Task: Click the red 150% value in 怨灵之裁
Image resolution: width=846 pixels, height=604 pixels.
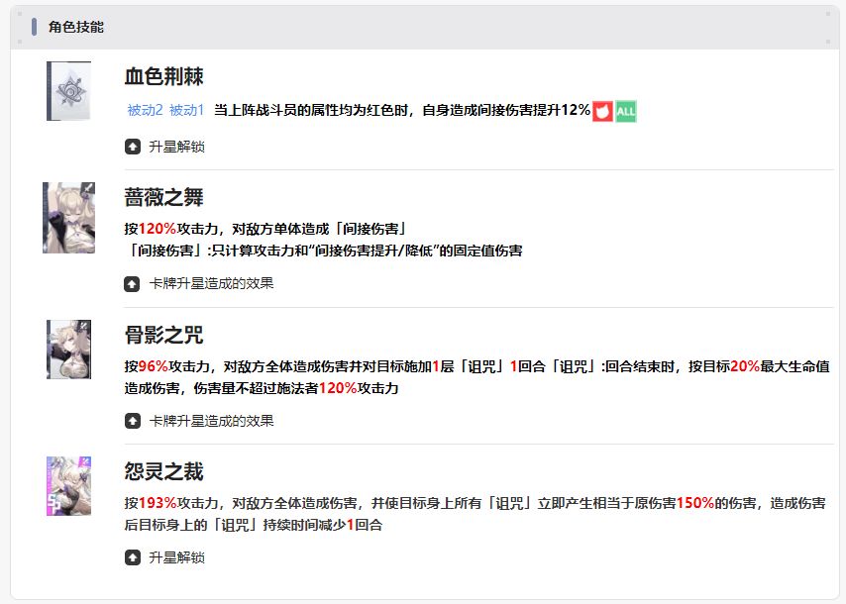Action: (695, 503)
